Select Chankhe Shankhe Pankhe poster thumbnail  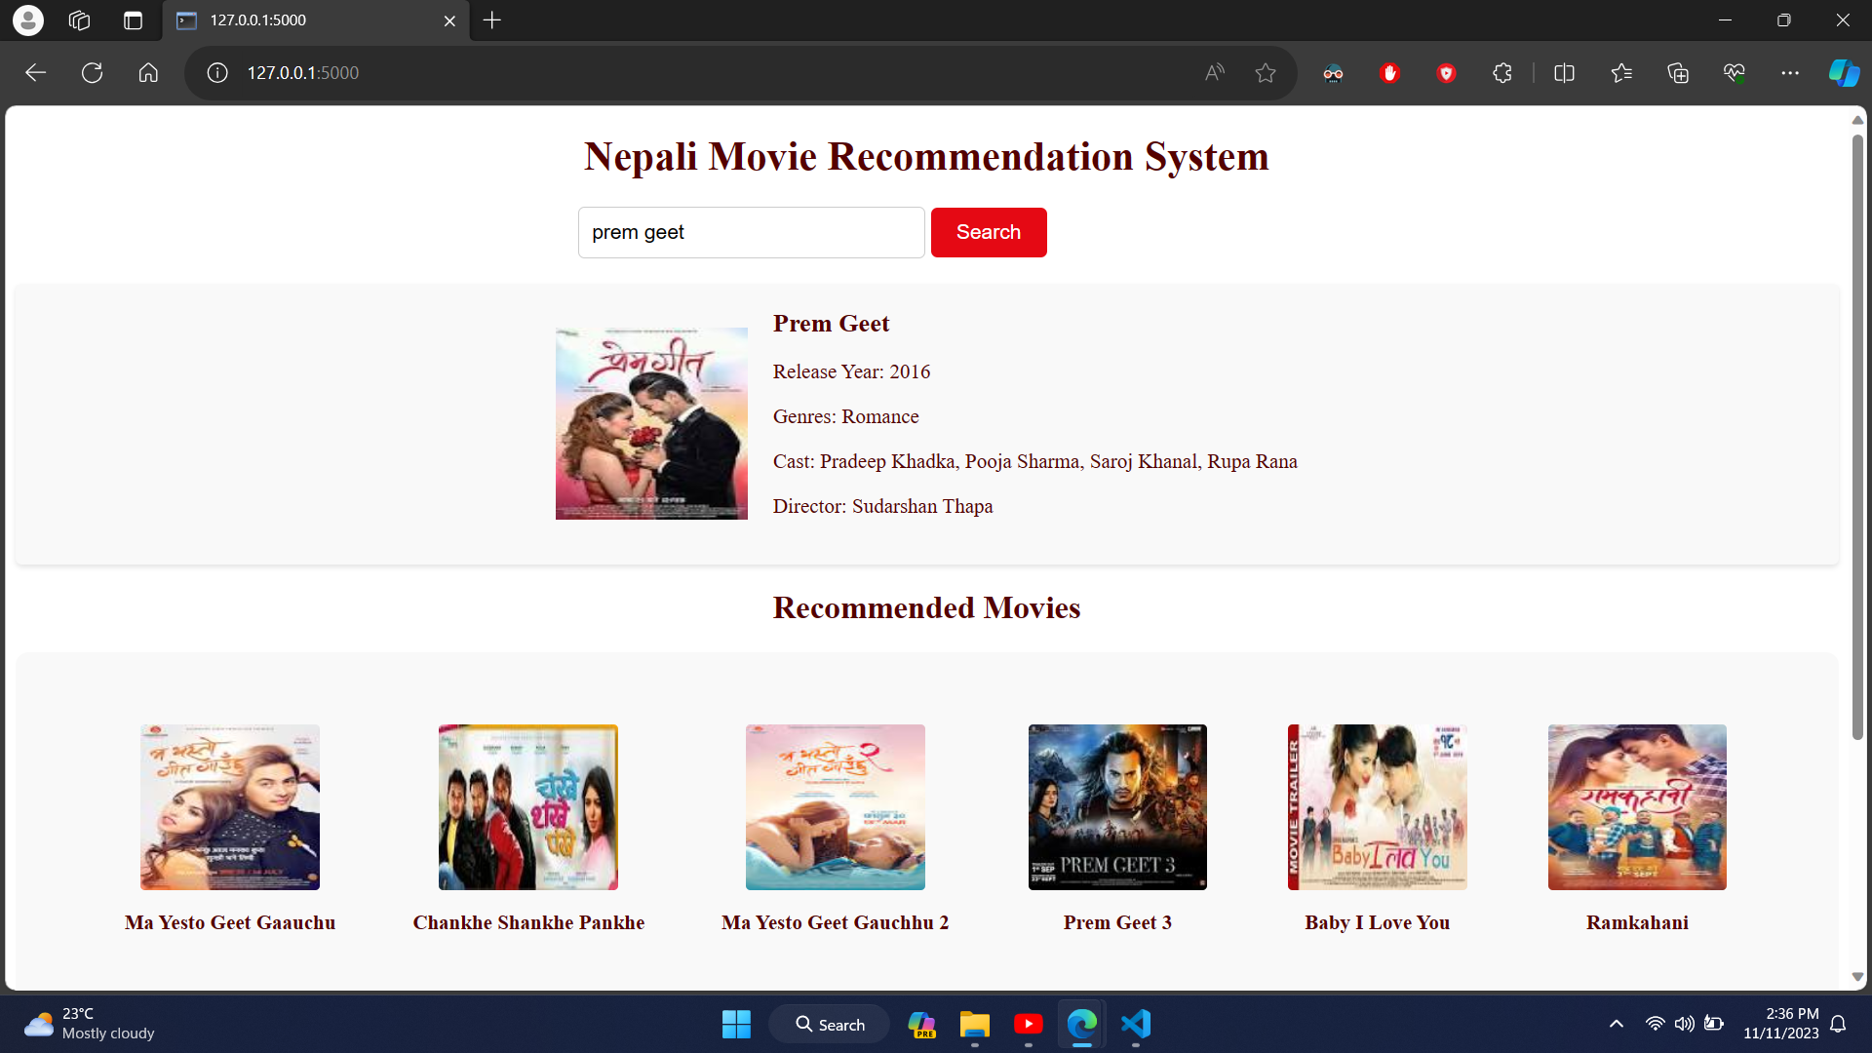point(527,806)
